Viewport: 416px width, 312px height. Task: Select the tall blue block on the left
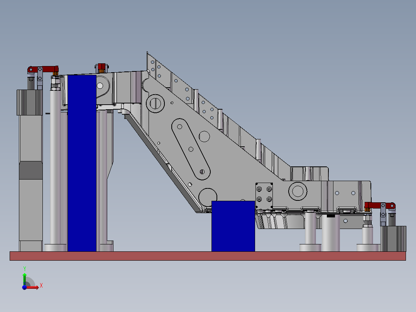point(82,163)
